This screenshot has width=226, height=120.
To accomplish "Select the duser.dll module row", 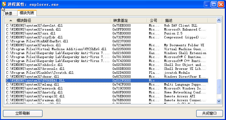I will (x=107, y=77).
